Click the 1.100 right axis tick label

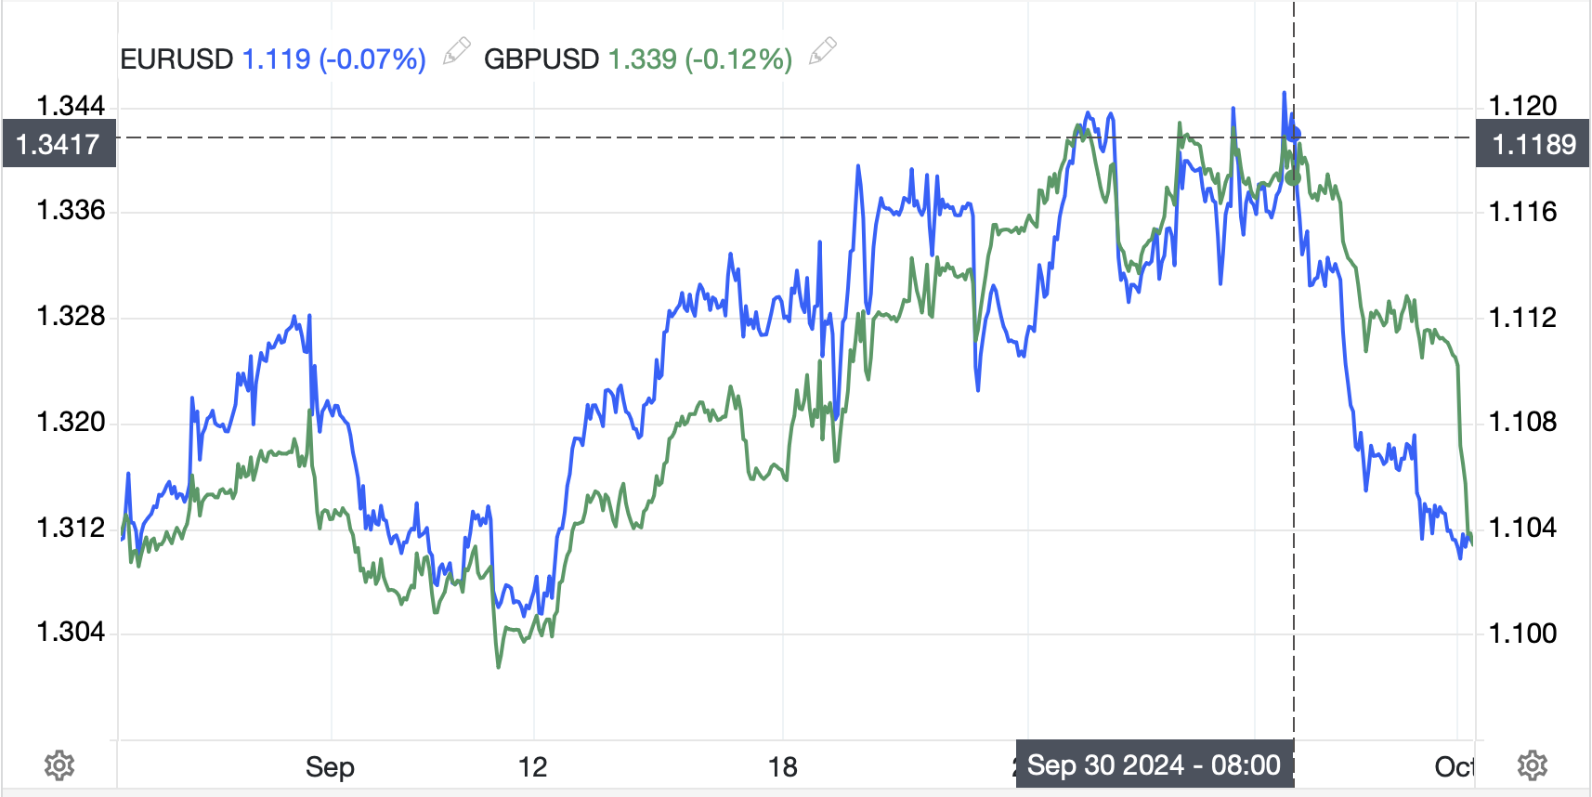pos(1522,634)
